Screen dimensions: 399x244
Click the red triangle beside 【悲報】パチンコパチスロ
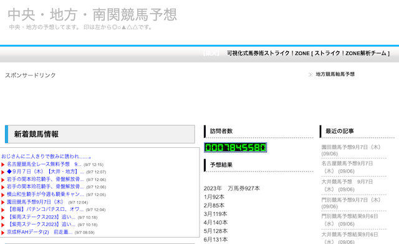coord(3,210)
